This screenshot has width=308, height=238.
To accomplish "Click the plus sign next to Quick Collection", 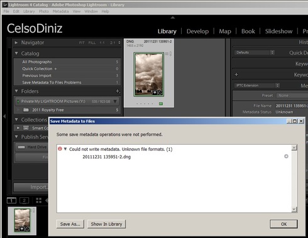I will click(x=55, y=69).
